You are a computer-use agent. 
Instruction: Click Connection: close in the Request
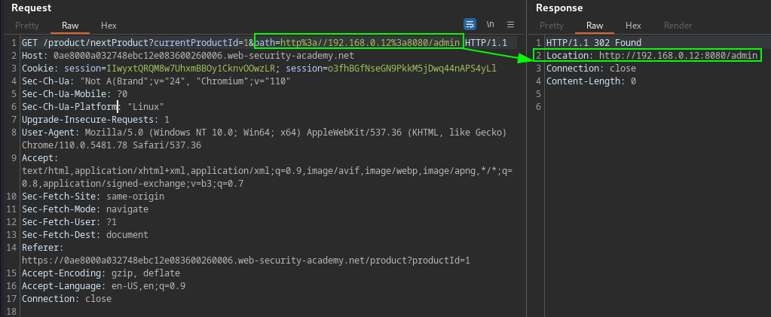66,298
